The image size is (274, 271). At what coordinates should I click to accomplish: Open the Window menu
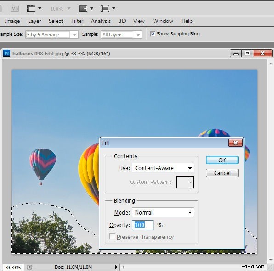pyautogui.click(x=163, y=21)
